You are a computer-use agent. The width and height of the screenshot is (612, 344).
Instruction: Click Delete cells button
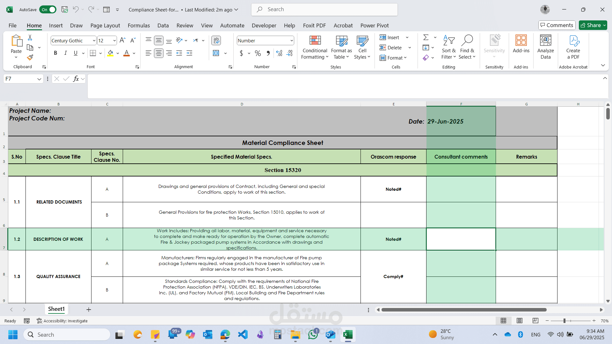click(391, 48)
